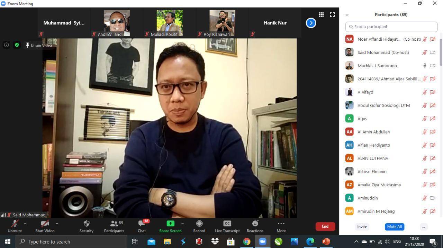The image size is (443, 248).
Task: Expand video options arrow beside Start Video
Action: pyautogui.click(x=57, y=224)
